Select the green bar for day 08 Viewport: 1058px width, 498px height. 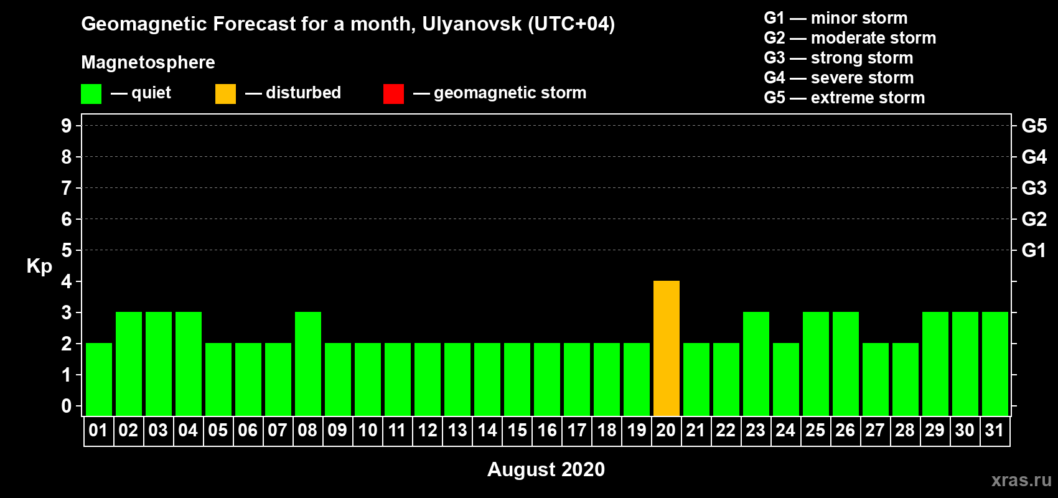pyautogui.click(x=308, y=364)
